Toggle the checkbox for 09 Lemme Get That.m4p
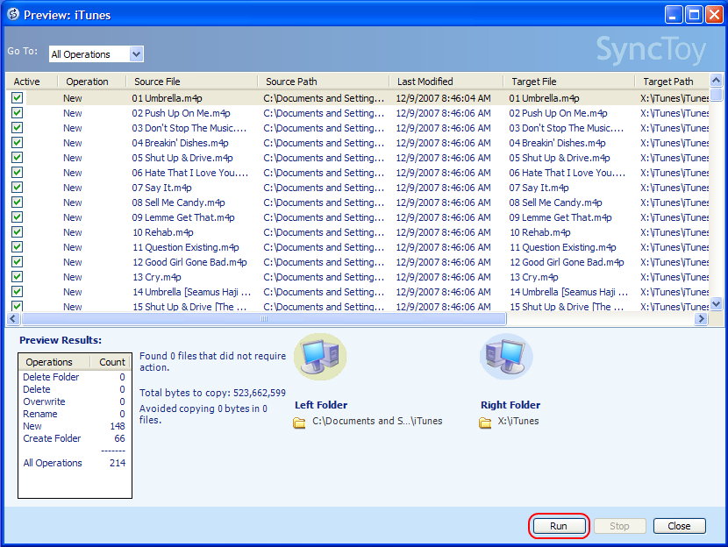The width and height of the screenshot is (728, 547). click(x=18, y=217)
